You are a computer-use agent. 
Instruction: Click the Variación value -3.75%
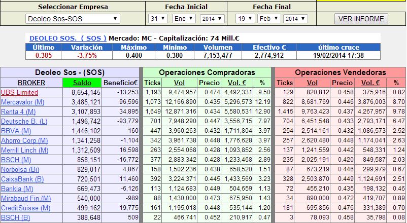pyautogui.click(x=87, y=55)
